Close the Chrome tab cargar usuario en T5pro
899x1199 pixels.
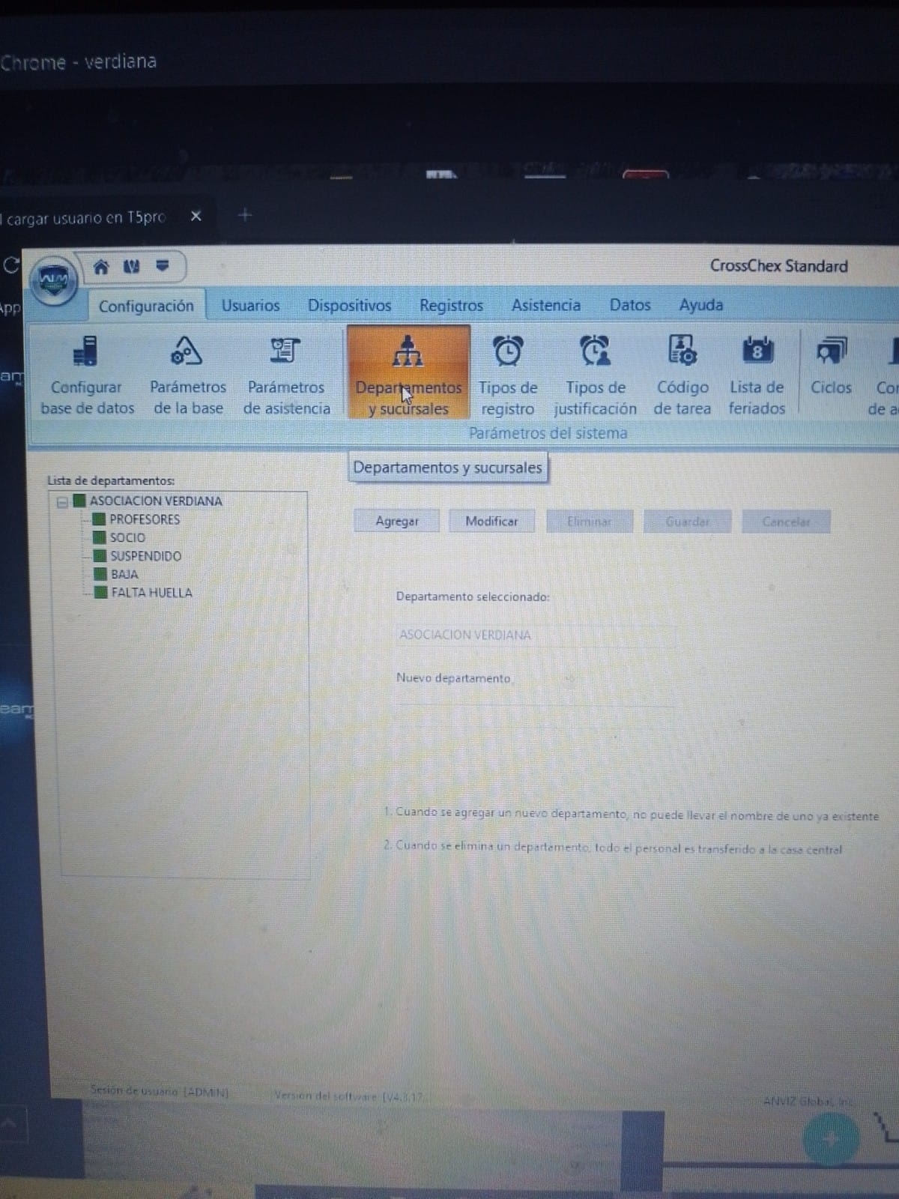click(x=196, y=216)
